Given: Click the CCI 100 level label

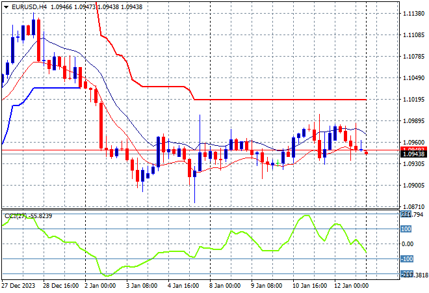Looking at the screenshot, I should click(406, 229).
